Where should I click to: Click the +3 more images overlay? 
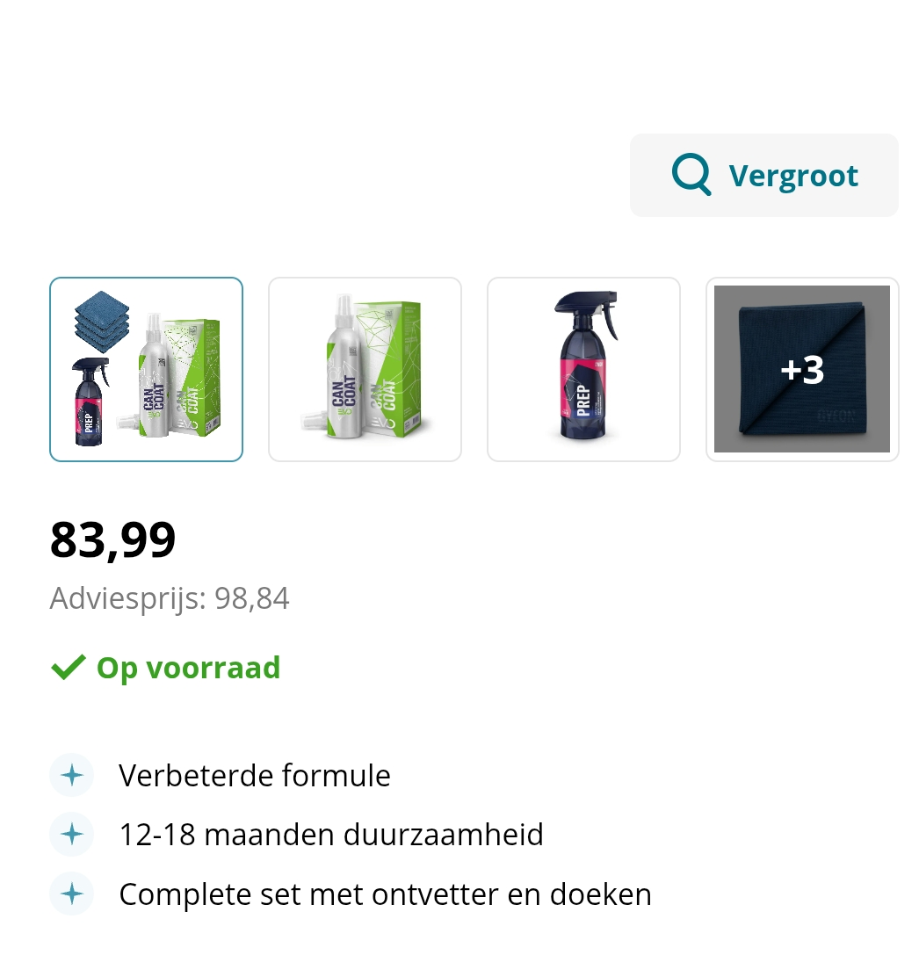tap(802, 370)
